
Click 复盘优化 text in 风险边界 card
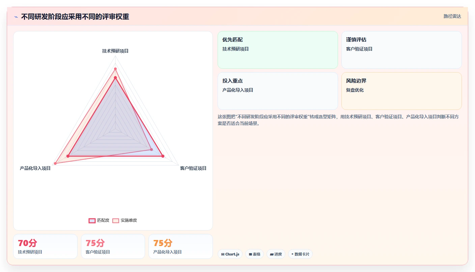coord(355,90)
